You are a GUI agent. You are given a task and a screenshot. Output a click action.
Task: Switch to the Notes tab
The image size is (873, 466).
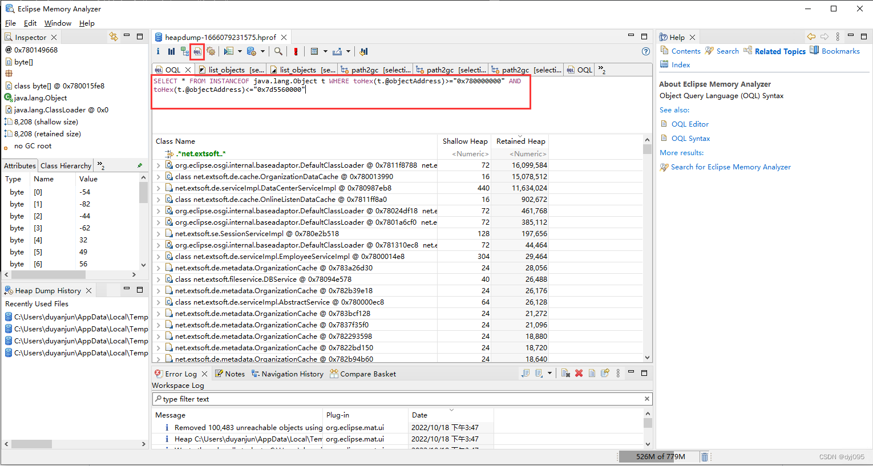point(229,374)
